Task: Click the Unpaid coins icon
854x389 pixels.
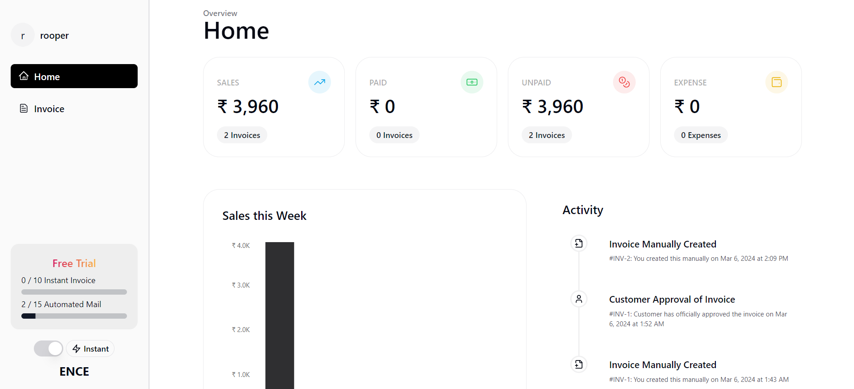Action: click(624, 82)
